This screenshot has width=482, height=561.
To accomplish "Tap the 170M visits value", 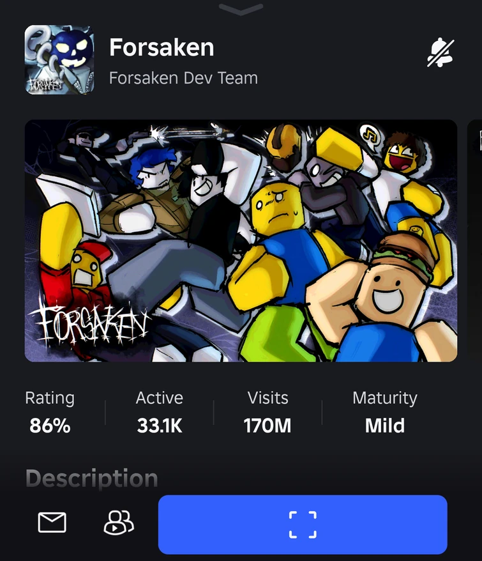I will tap(267, 426).
